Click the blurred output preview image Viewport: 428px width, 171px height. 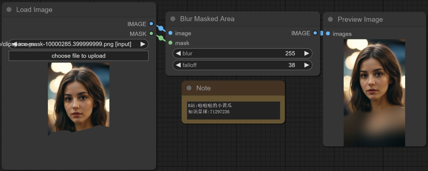pos(374,93)
